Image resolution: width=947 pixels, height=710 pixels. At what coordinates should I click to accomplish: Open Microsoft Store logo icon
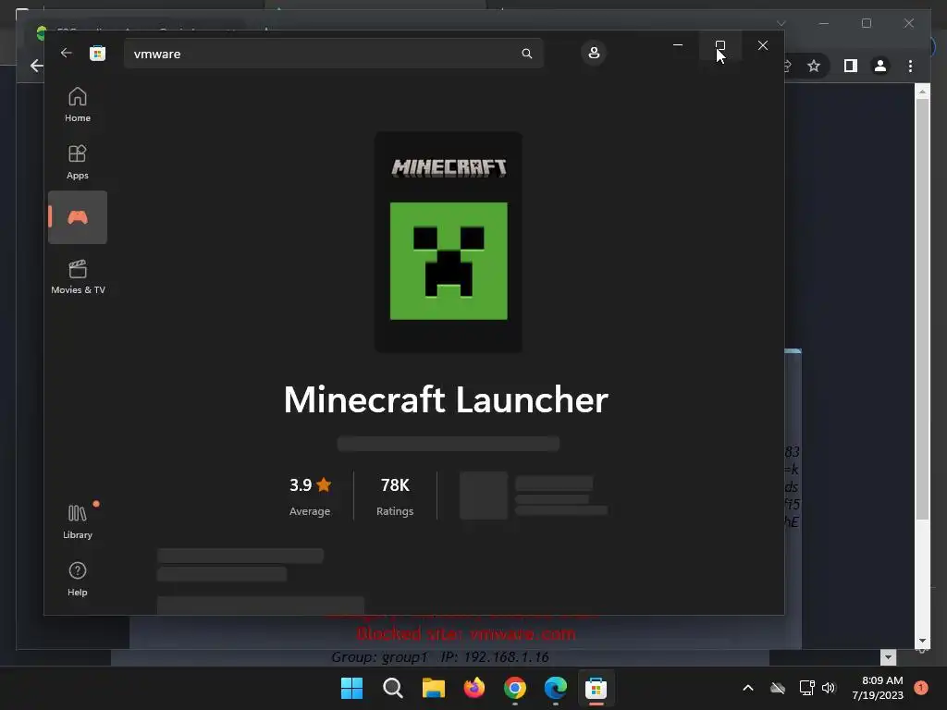(x=97, y=53)
